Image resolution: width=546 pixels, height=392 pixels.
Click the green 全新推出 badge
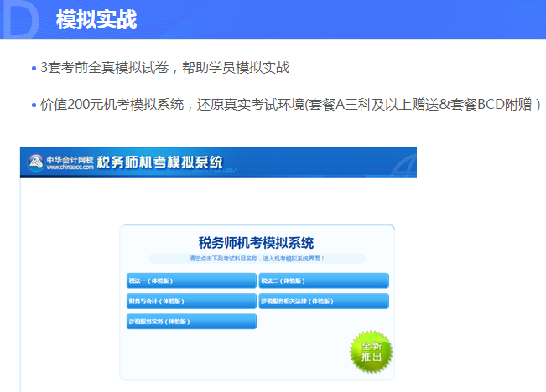(x=372, y=352)
